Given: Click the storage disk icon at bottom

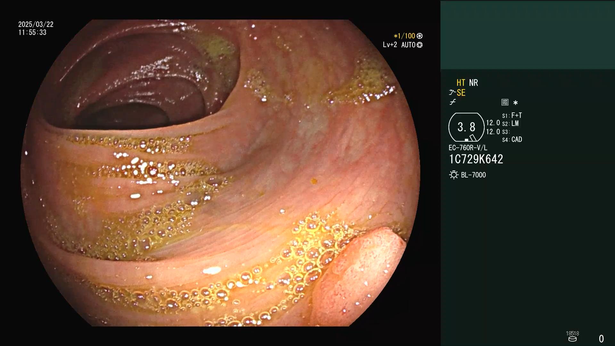Looking at the screenshot, I should tap(572, 339).
